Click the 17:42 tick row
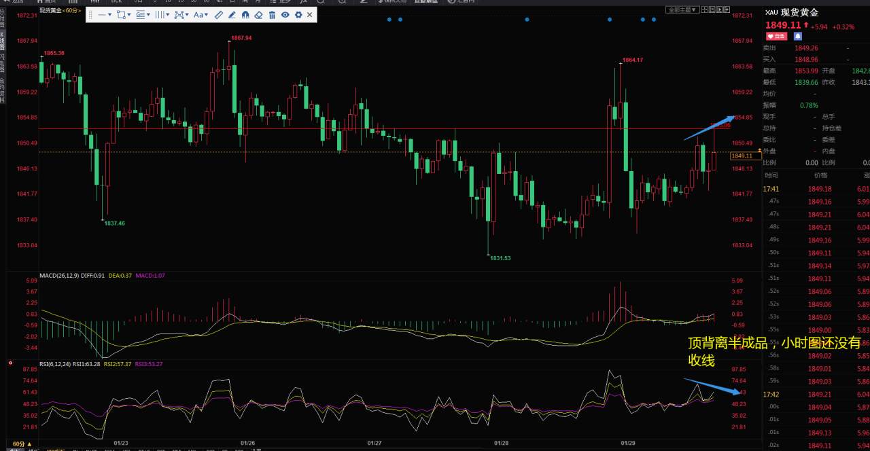The width and height of the screenshot is (870, 451). [816, 394]
